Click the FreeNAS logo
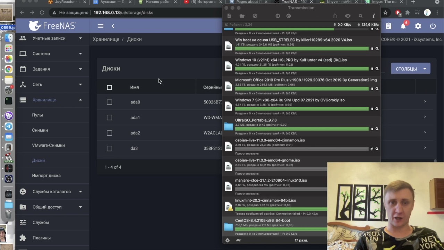 tap(52, 26)
